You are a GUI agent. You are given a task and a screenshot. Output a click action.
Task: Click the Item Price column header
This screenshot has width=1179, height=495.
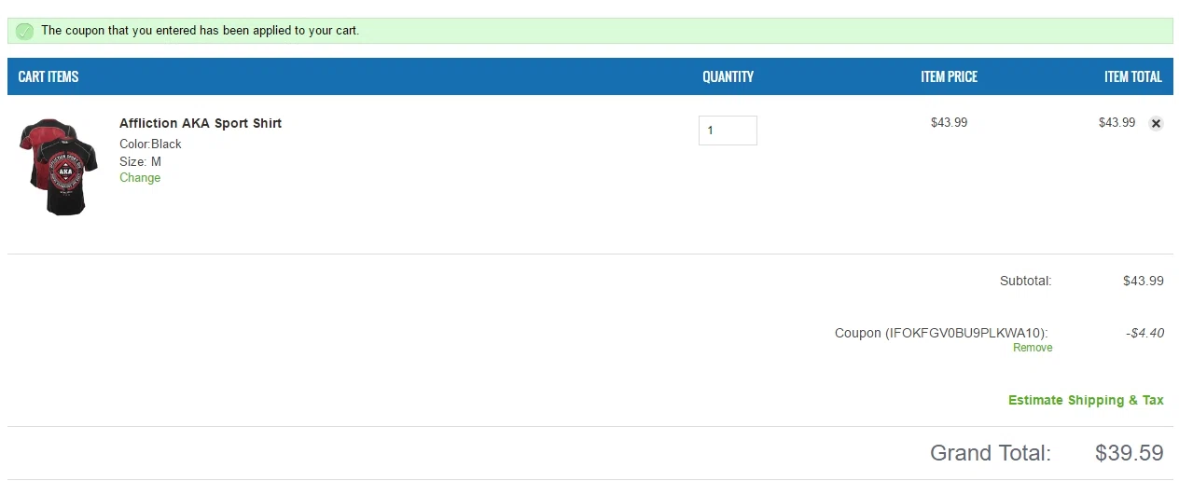(x=949, y=76)
